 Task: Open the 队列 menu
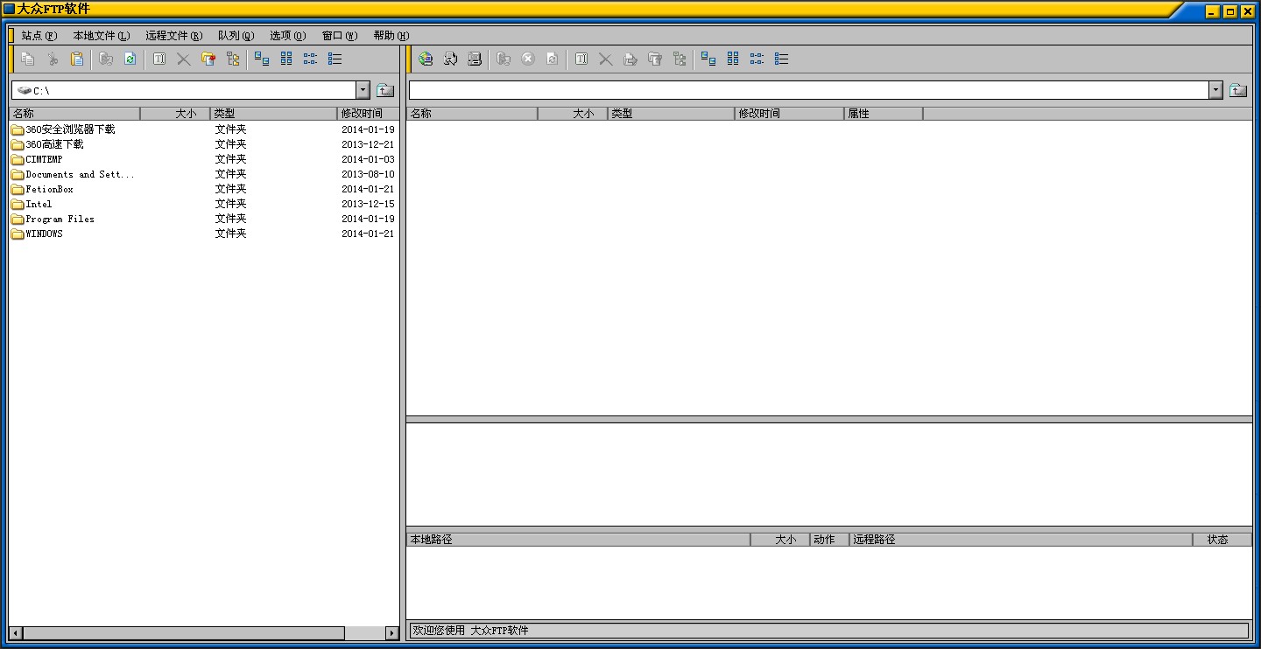coord(236,36)
